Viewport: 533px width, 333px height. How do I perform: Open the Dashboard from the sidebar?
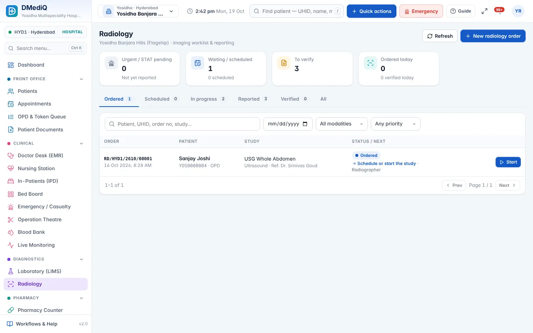(46, 65)
